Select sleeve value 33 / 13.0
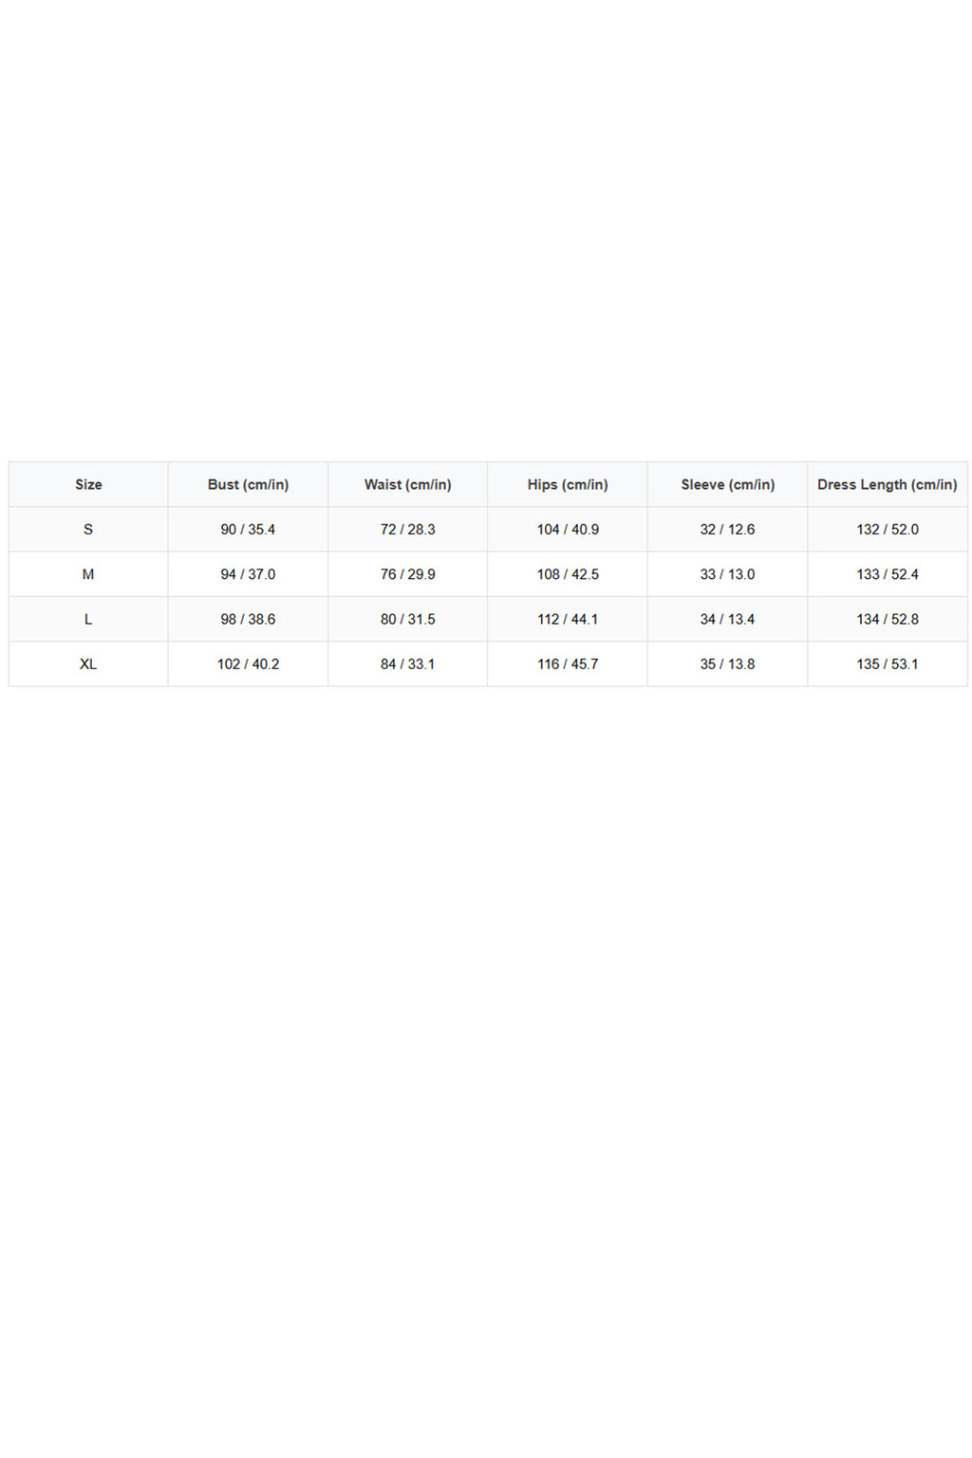The image size is (972, 1458). tap(728, 574)
